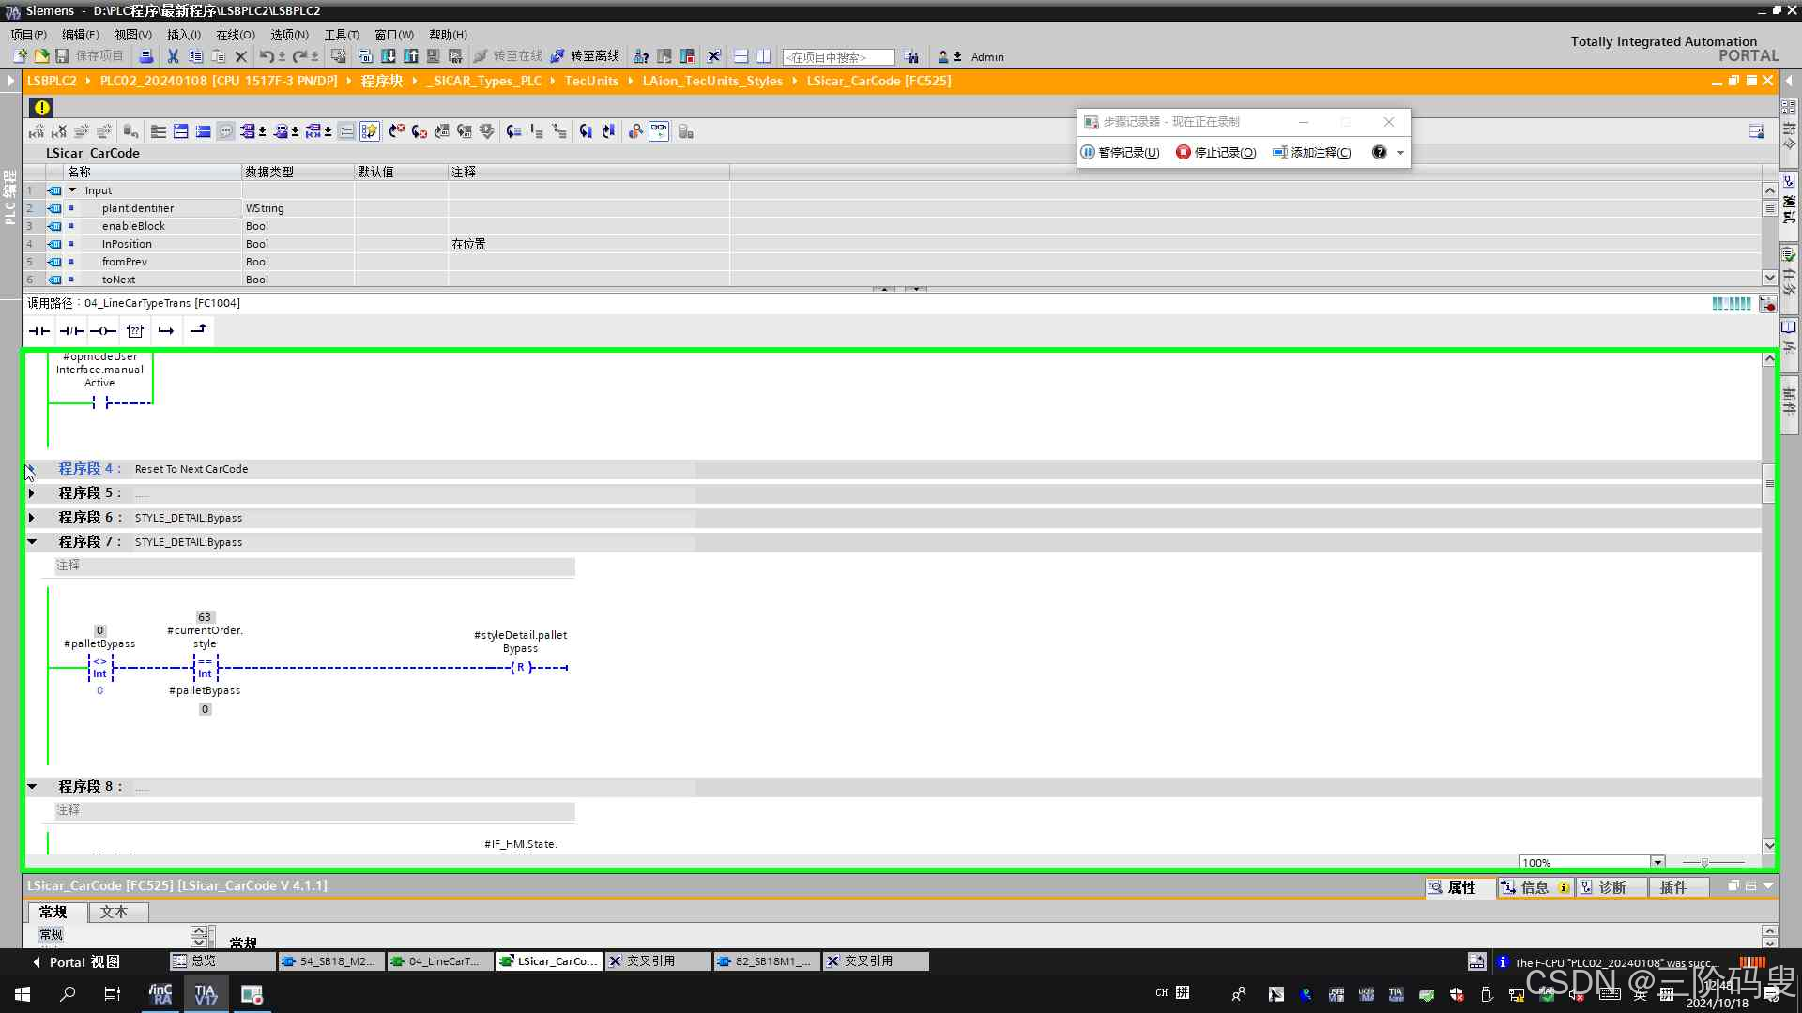
Task: Insert a normally closed contact
Action: click(71, 331)
